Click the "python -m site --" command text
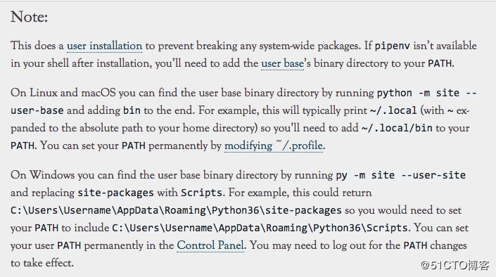Screen dimensions: 496x277 (x=427, y=93)
